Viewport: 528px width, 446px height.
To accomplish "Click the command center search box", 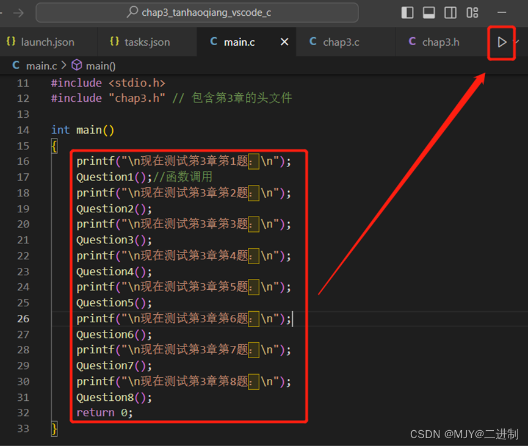I will pyautogui.click(x=197, y=13).
